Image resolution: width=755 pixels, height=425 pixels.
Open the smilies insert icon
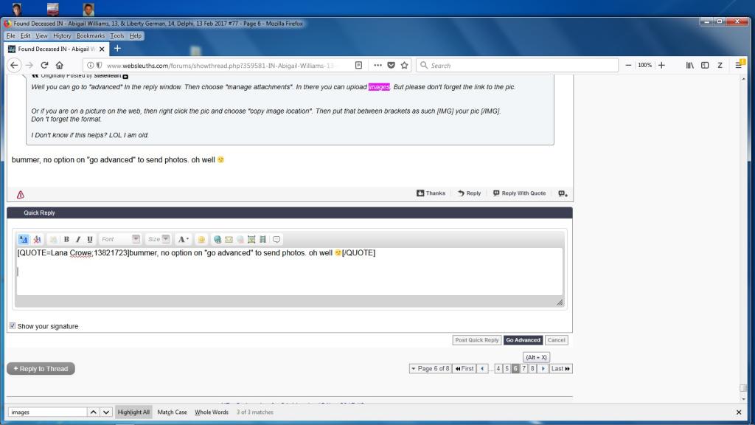coord(201,239)
